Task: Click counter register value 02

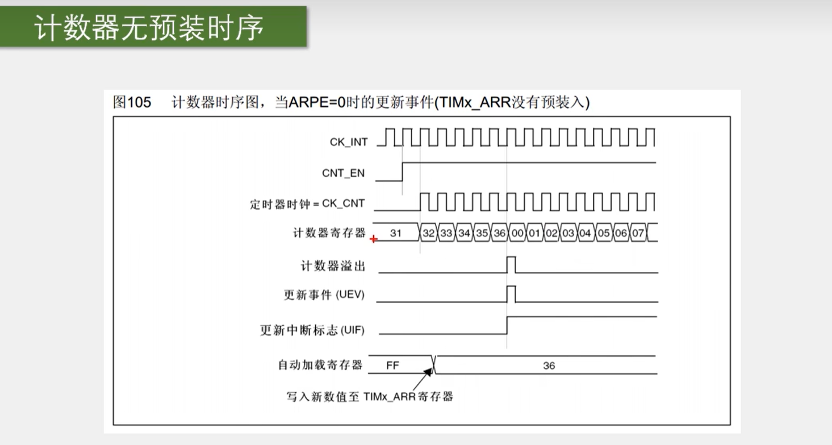Action: (x=551, y=233)
